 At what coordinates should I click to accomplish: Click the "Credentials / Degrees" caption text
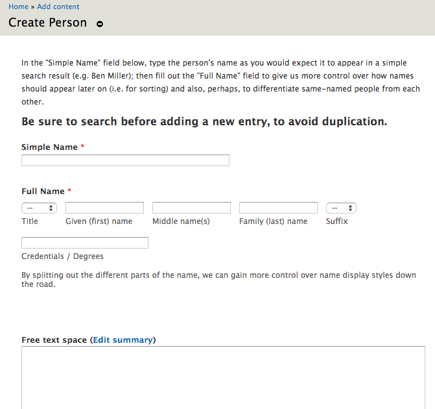tap(62, 256)
